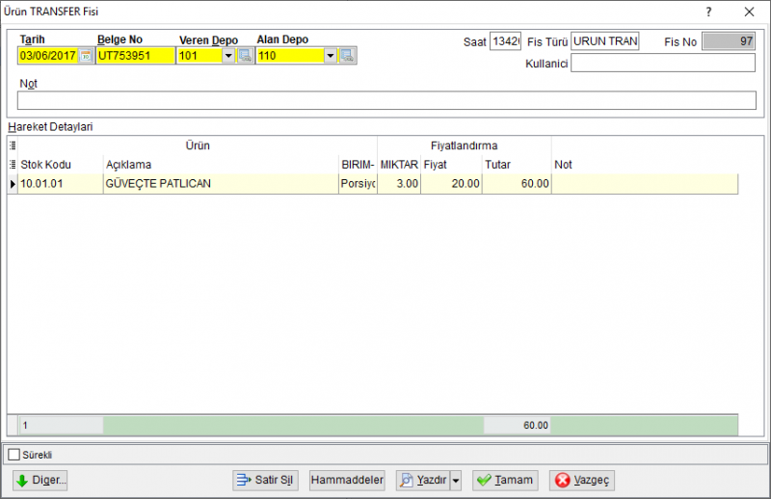Click the footer sum 60.00
771x499 pixels.
pyautogui.click(x=518, y=425)
